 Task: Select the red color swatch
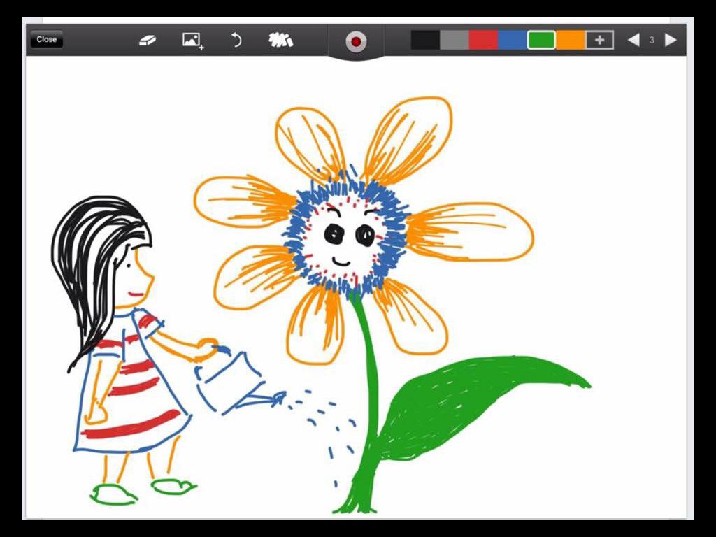coord(483,40)
